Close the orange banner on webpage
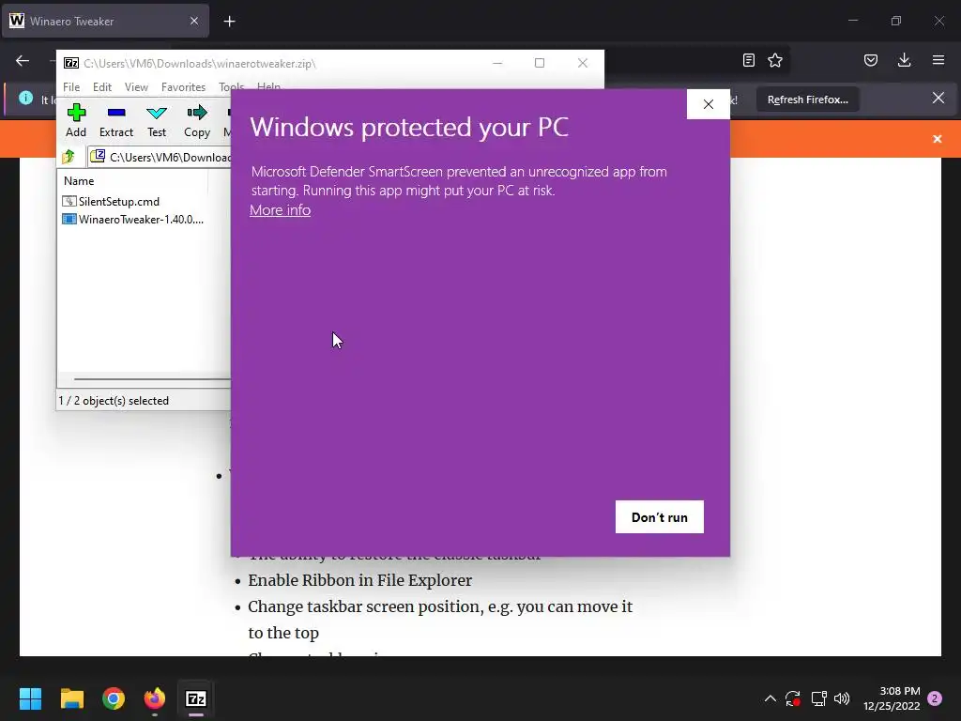The height and width of the screenshot is (721, 961). click(x=938, y=139)
